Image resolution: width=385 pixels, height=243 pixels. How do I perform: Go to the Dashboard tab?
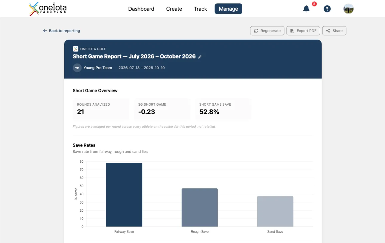(x=141, y=9)
